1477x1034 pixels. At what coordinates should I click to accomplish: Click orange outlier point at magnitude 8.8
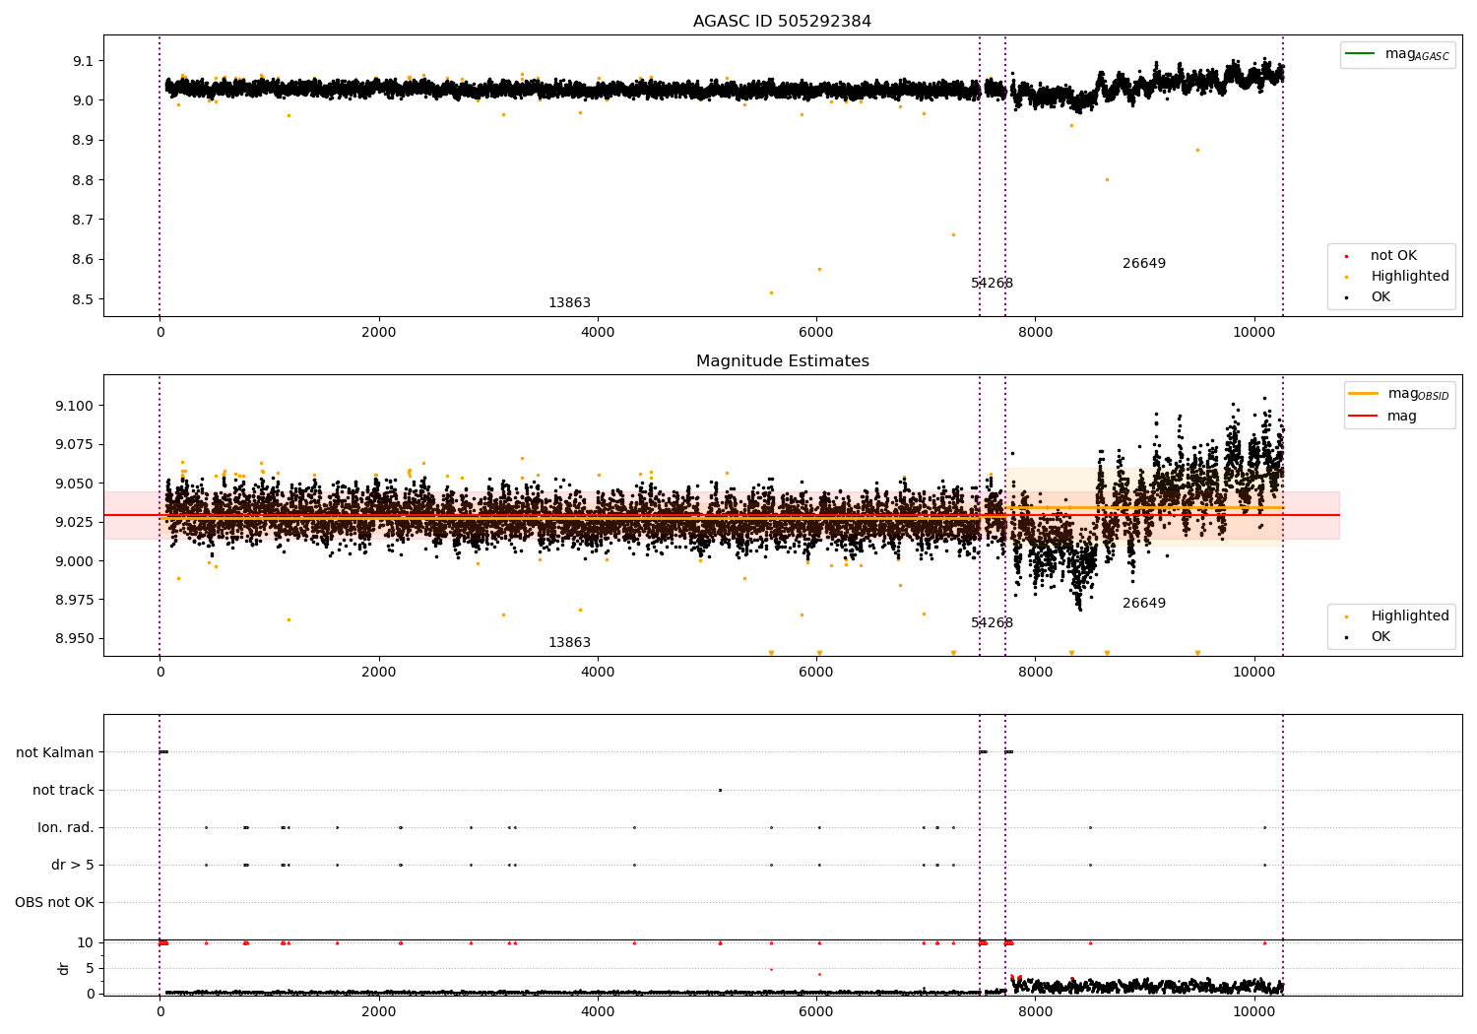[x=1107, y=179]
